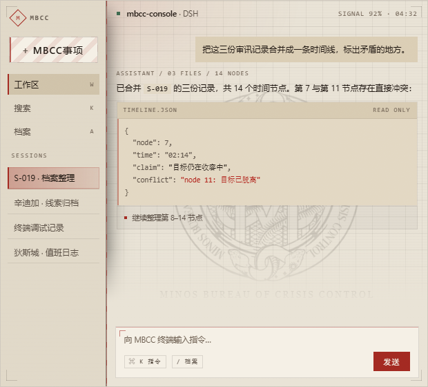Click the inline S-019 code tag

[x=157, y=88]
